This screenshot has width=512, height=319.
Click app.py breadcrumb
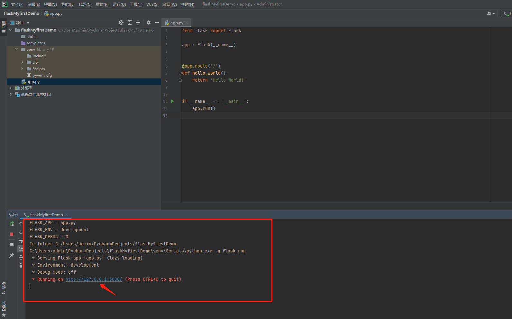coord(53,14)
